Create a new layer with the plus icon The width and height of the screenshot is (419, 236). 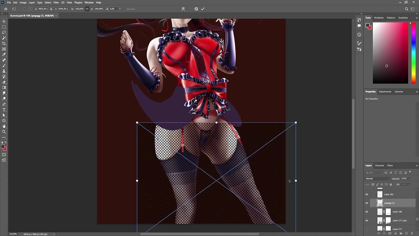pyautogui.click(x=406, y=233)
